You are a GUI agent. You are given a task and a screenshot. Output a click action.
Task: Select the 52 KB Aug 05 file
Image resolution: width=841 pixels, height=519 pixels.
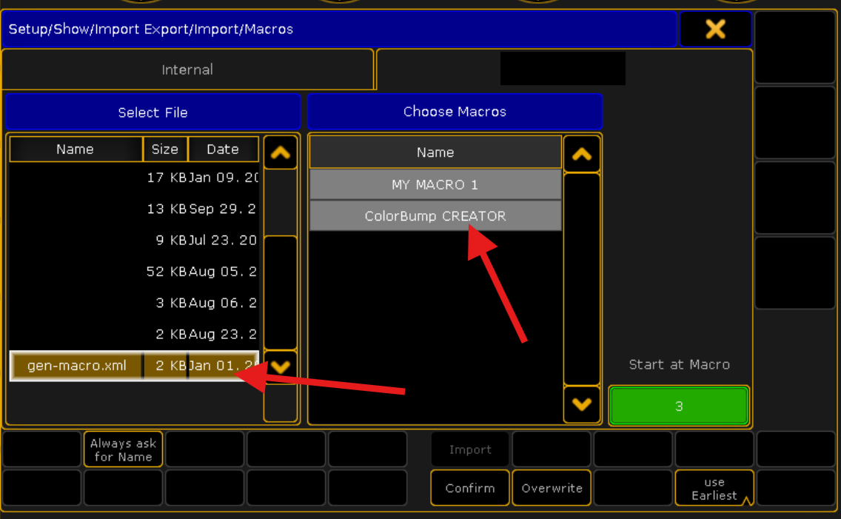point(134,271)
